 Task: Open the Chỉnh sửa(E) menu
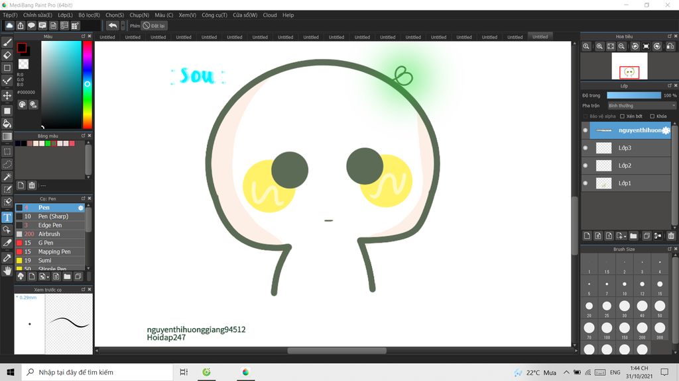coord(38,15)
